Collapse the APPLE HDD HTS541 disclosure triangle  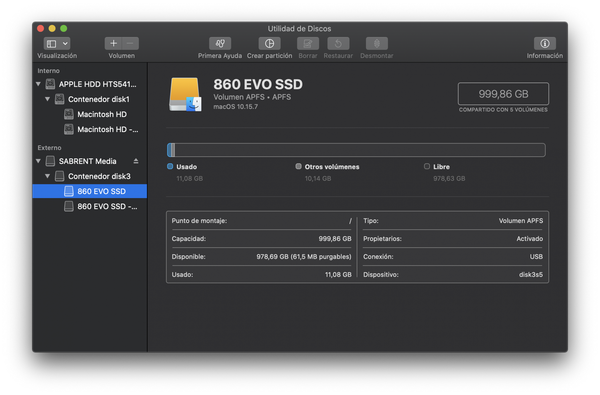[38, 84]
